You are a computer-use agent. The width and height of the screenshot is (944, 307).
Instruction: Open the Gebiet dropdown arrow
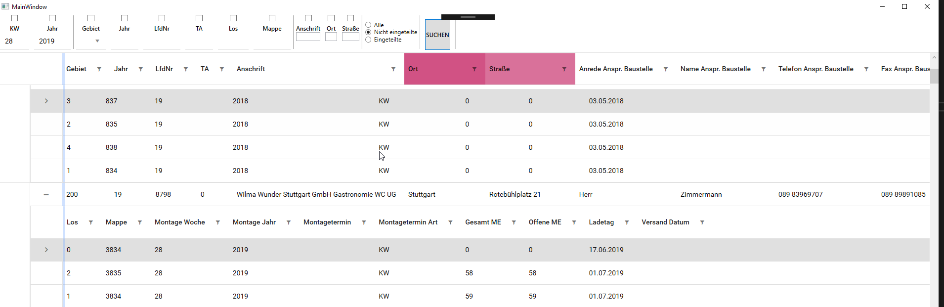[97, 41]
